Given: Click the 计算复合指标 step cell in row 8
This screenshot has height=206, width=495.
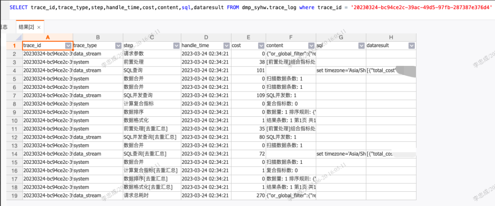Looking at the screenshot, I should coord(152,104).
